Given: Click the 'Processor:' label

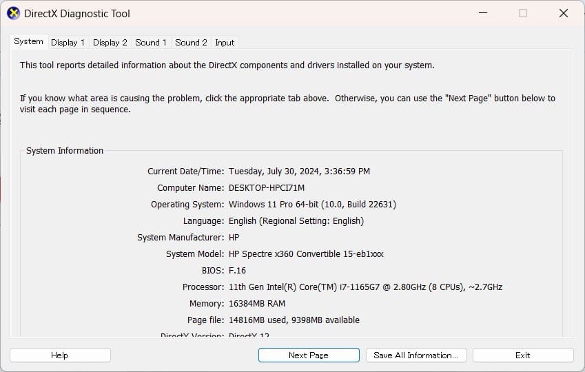Looking at the screenshot, I should (203, 287).
